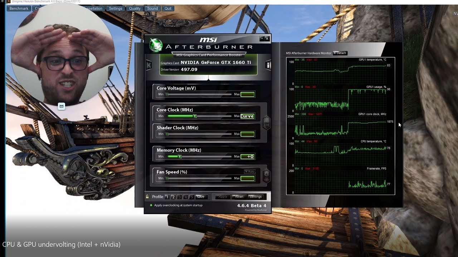This screenshot has height=257, width=458.
Task: Click the webcam overlay badge icon
Action: 62,106
